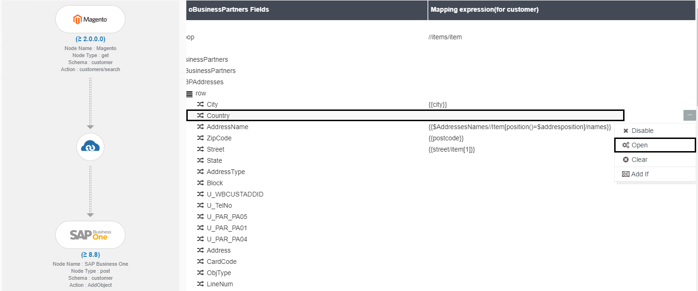This screenshot has height=291, width=698.
Task: Click the Mapping expression column header
Action: click(485, 9)
